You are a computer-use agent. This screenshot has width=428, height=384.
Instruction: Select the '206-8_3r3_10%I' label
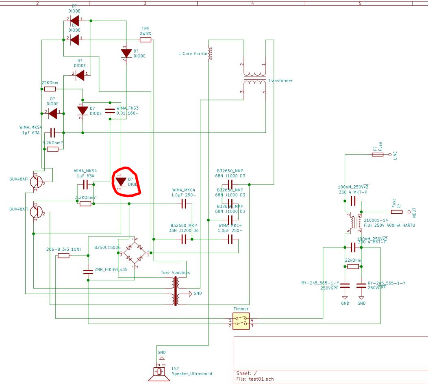pyautogui.click(x=63, y=249)
